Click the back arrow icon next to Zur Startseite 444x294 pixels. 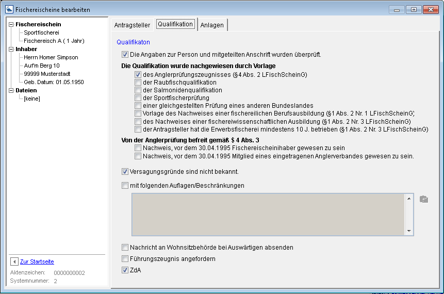(x=14, y=262)
